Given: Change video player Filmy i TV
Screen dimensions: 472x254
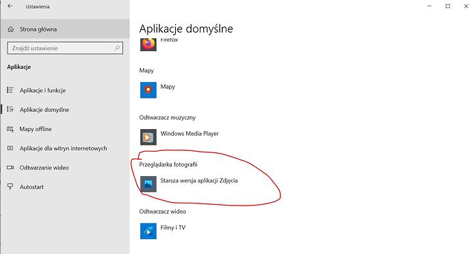Looking at the screenshot, I should [173, 227].
